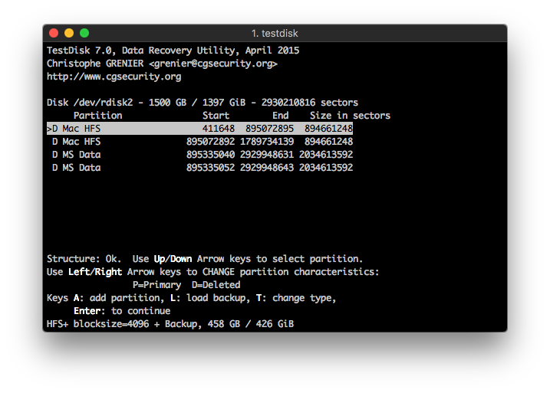Click the '1. testdisk' window title
Image resolution: width=550 pixels, height=393 pixels.
pyautogui.click(x=275, y=33)
